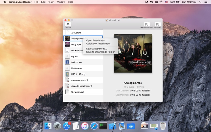Open the File menu
Image resolution: width=211 pixels, height=132 pixels.
pyautogui.click(x=36, y=2)
